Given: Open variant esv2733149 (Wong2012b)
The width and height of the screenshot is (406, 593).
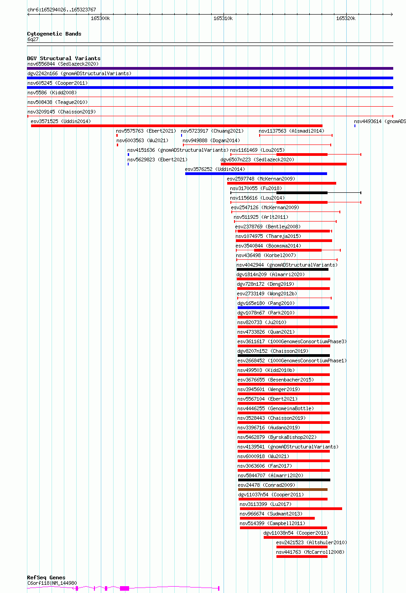Looking at the screenshot, I should point(267,294).
